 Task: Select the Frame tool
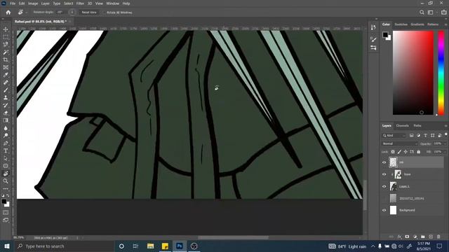6,67
